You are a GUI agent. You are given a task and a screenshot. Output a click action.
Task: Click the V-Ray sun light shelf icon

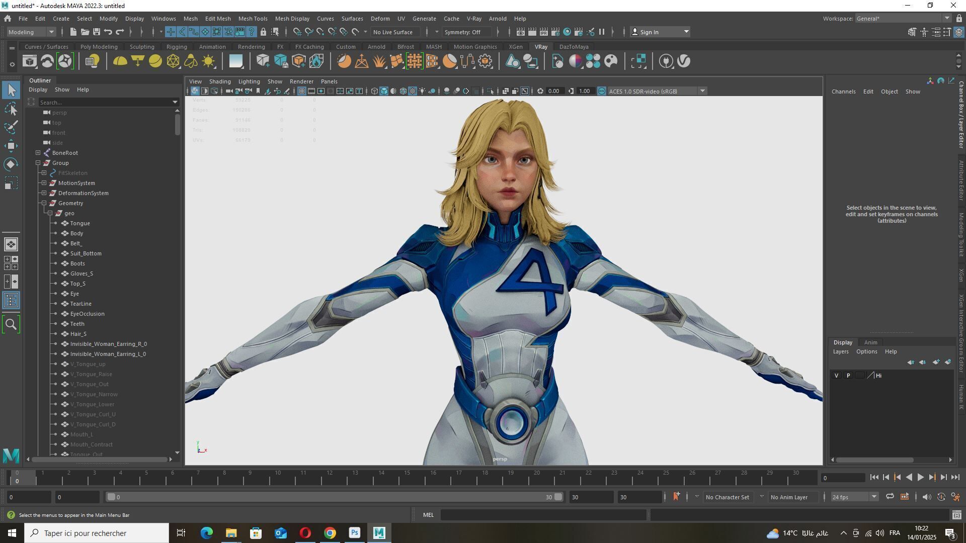[x=208, y=61]
